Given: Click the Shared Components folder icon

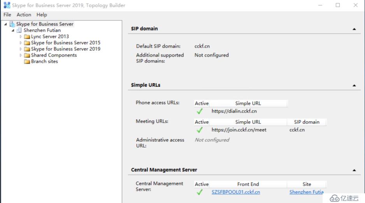Looking at the screenshot, I should click(27, 55).
